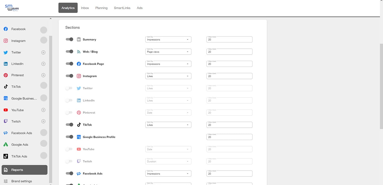Viewport: 383px width, 185px height.
Task: Click the sidebar vertical scrollbar
Action: pyautogui.click(x=50, y=109)
